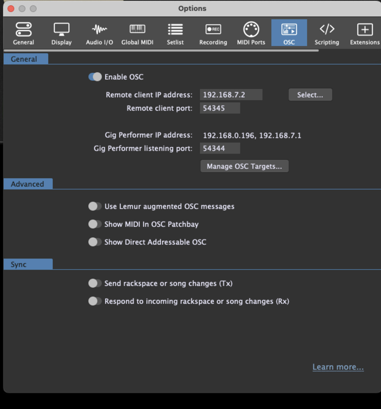
Task: Select the Audio I/O waveform icon
Action: coord(99,29)
